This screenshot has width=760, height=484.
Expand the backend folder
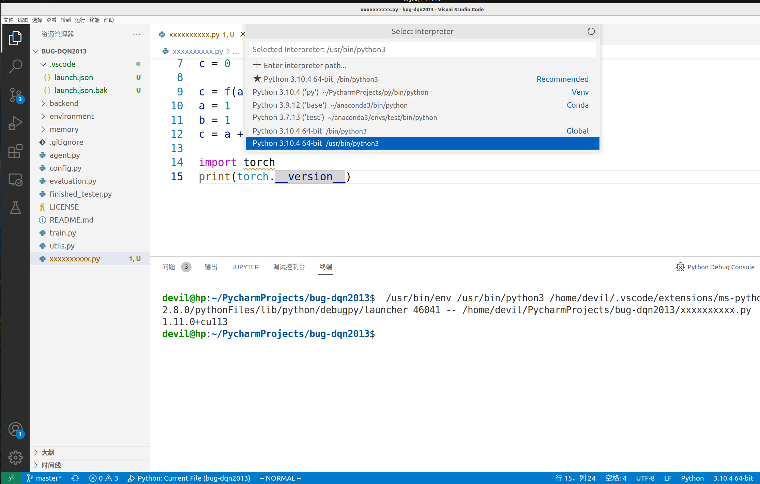43,103
